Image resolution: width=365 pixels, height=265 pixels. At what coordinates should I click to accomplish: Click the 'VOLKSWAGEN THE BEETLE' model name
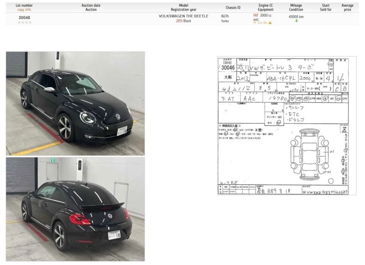183,16
